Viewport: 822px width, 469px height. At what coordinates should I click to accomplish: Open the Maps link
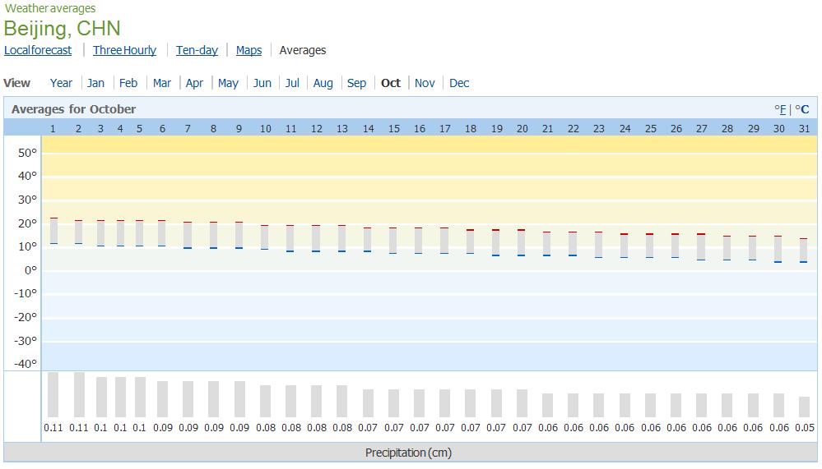pos(248,50)
